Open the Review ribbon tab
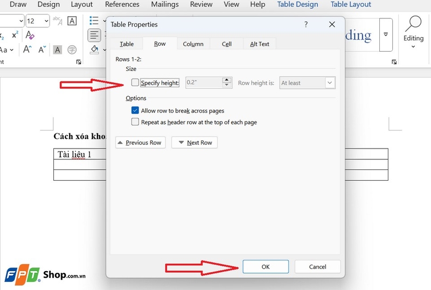Screen dimensions: 431x290 (201, 4)
